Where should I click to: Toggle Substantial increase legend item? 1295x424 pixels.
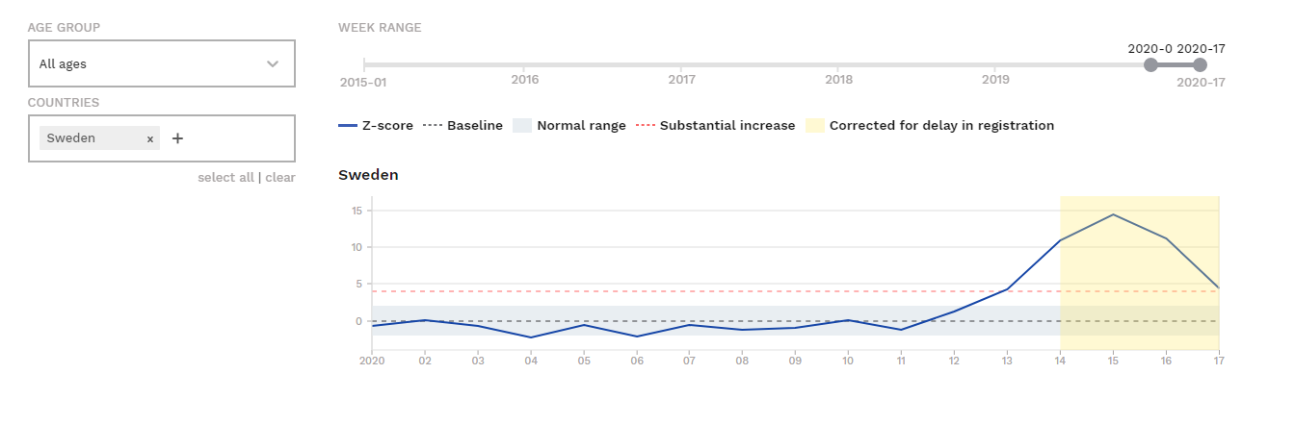pyautogui.click(x=715, y=126)
